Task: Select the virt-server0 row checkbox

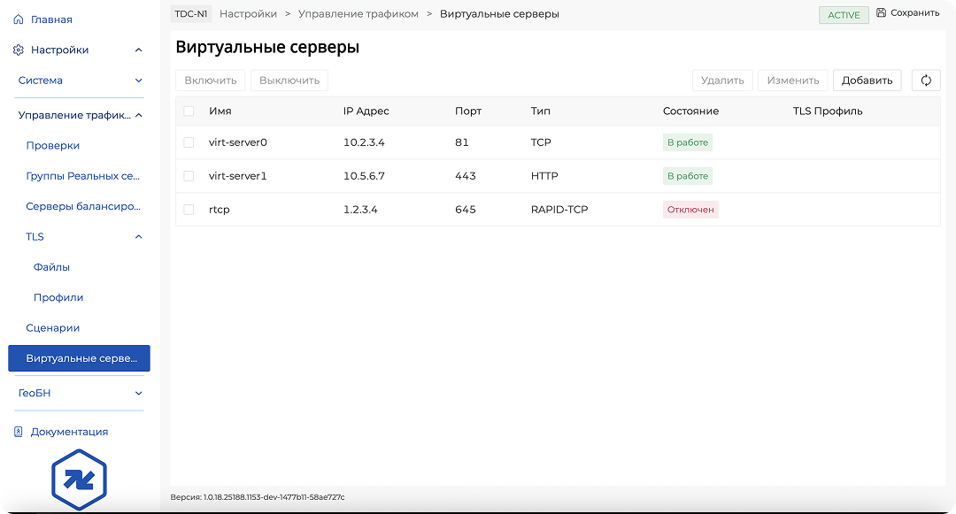Action: click(189, 142)
